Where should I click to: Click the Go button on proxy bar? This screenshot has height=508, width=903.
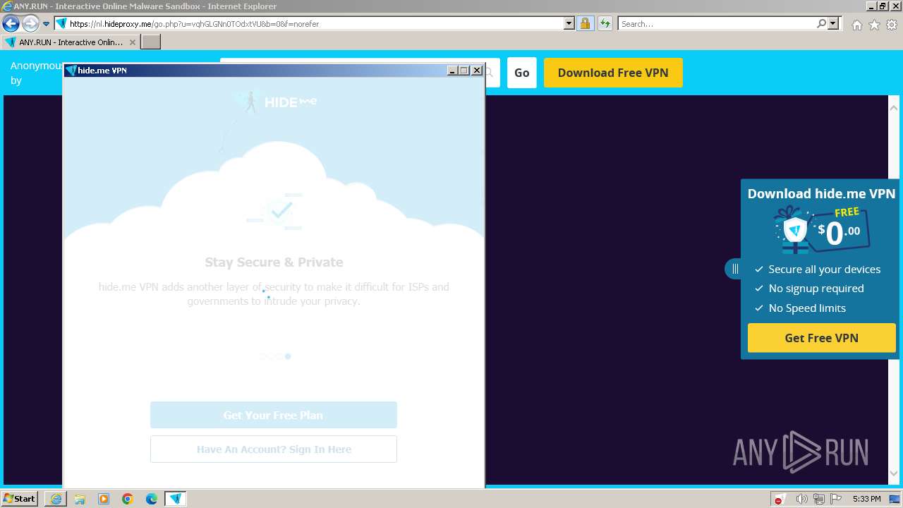tap(522, 73)
